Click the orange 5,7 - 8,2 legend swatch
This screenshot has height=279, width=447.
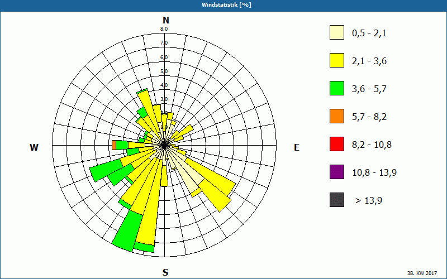tap(337, 116)
